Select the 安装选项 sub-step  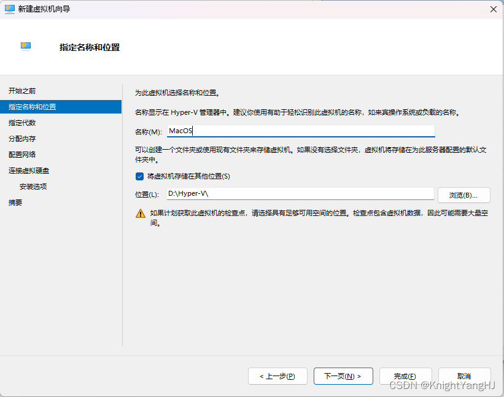tap(33, 187)
